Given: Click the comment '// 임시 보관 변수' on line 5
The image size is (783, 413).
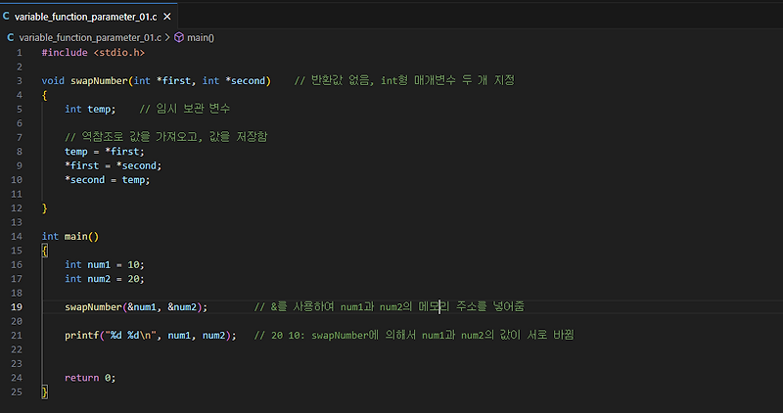Looking at the screenshot, I should (185, 109).
